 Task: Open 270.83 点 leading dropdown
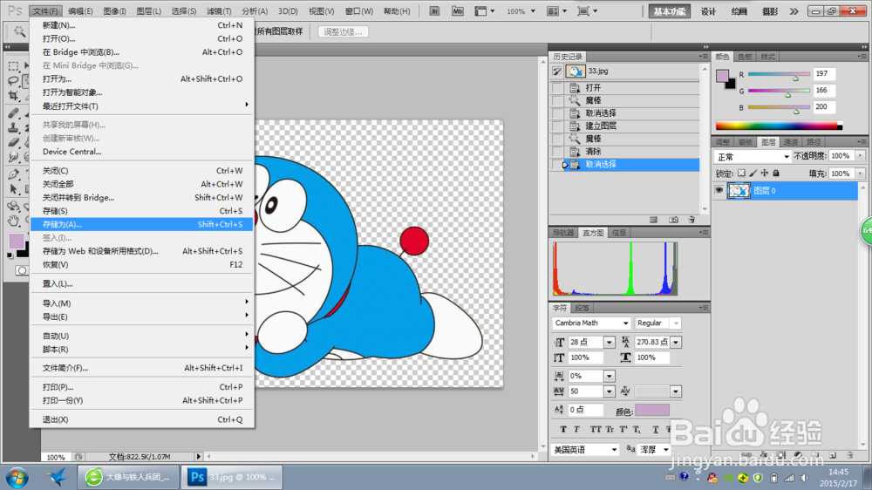point(676,343)
